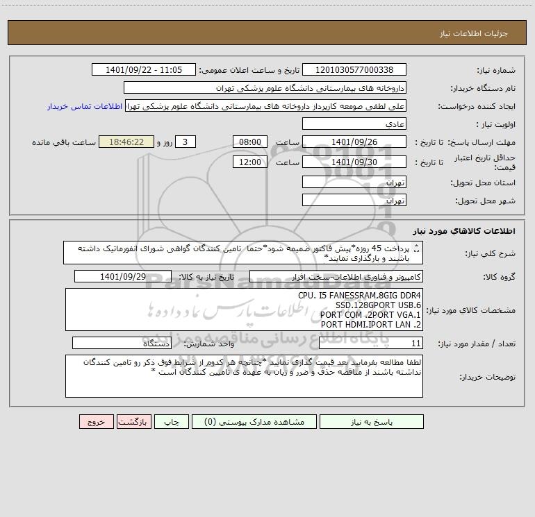Screen dimensions: 535x517
Task: Click the general need description text box
Action: tap(243, 253)
